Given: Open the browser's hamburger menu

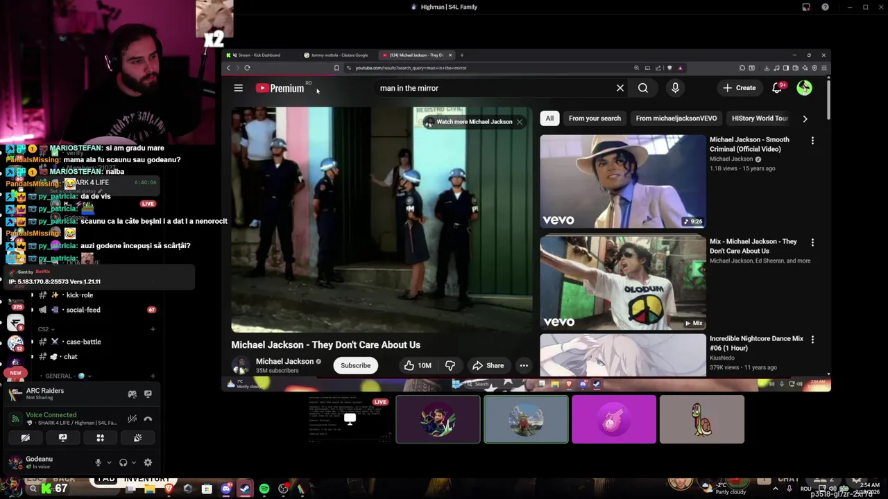Looking at the screenshot, I should point(823,68).
